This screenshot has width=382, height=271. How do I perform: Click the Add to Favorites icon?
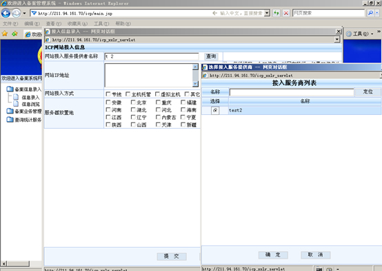(x=15, y=34)
